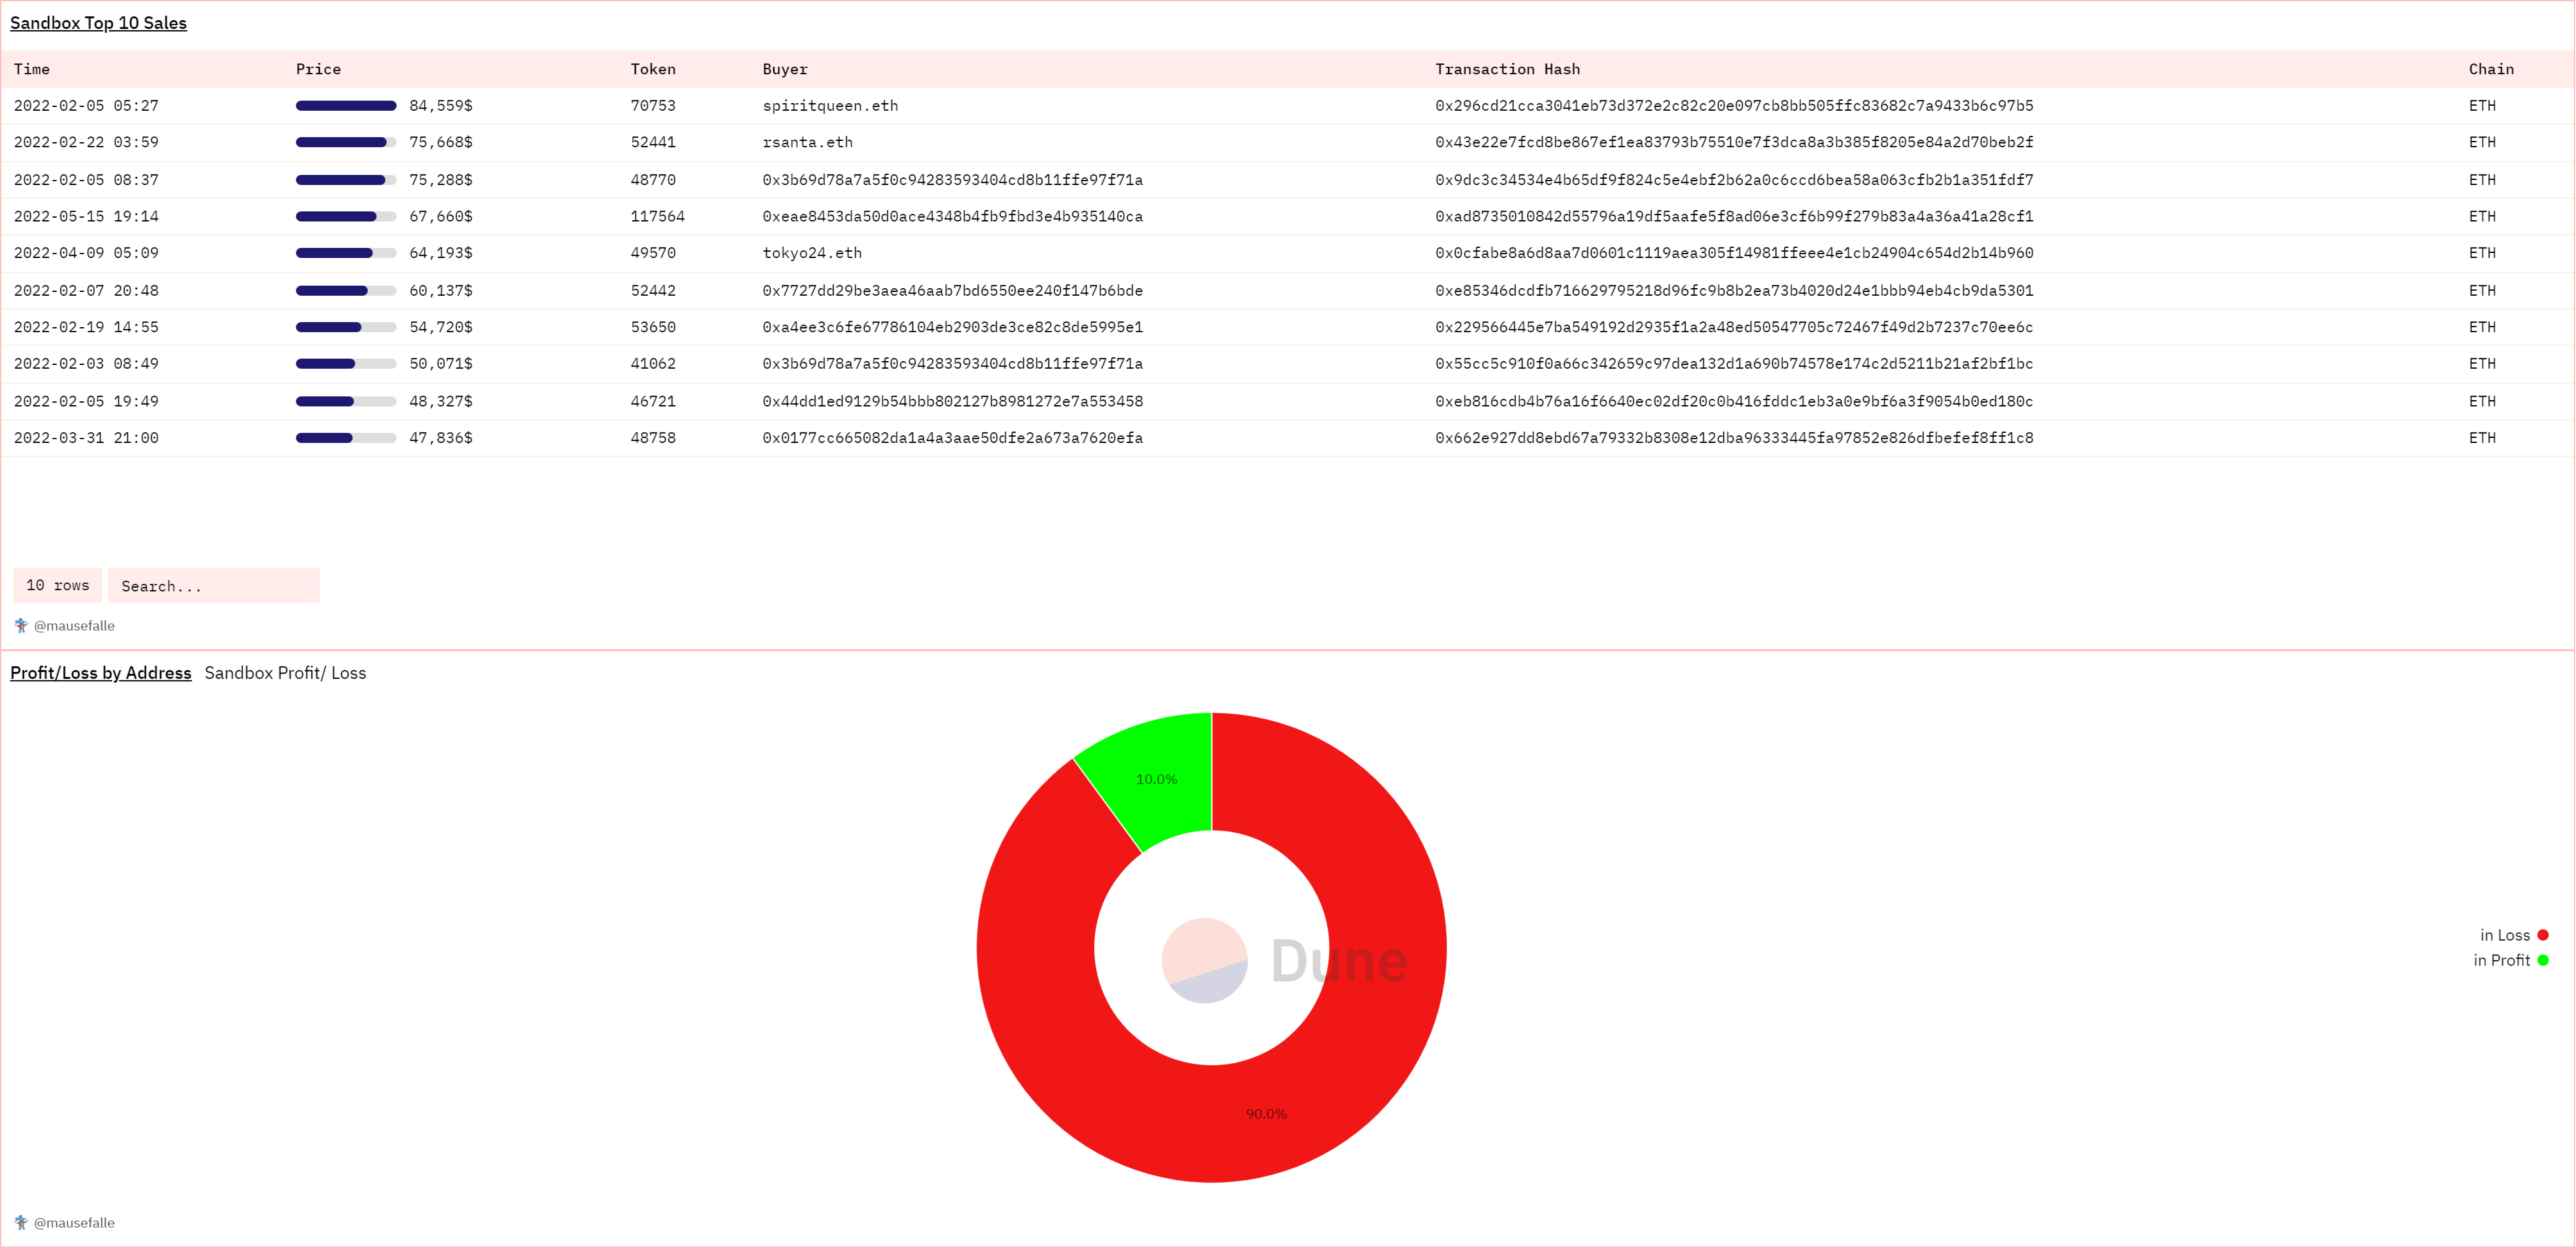The height and width of the screenshot is (1247, 2576).
Task: Click @mausefalle author link below table
Action: [x=74, y=625]
